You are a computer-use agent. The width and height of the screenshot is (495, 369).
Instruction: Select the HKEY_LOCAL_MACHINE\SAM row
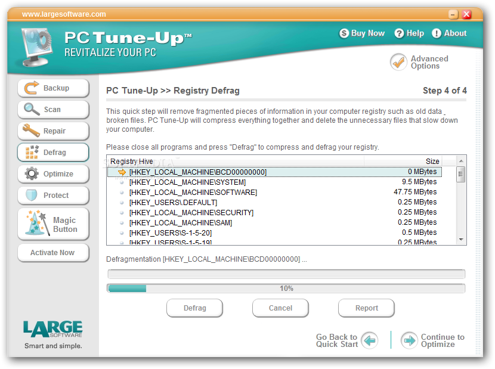tap(274, 222)
